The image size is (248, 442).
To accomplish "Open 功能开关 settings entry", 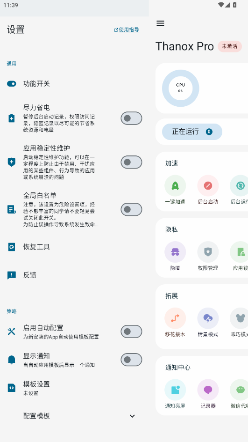I will tap(75, 84).
